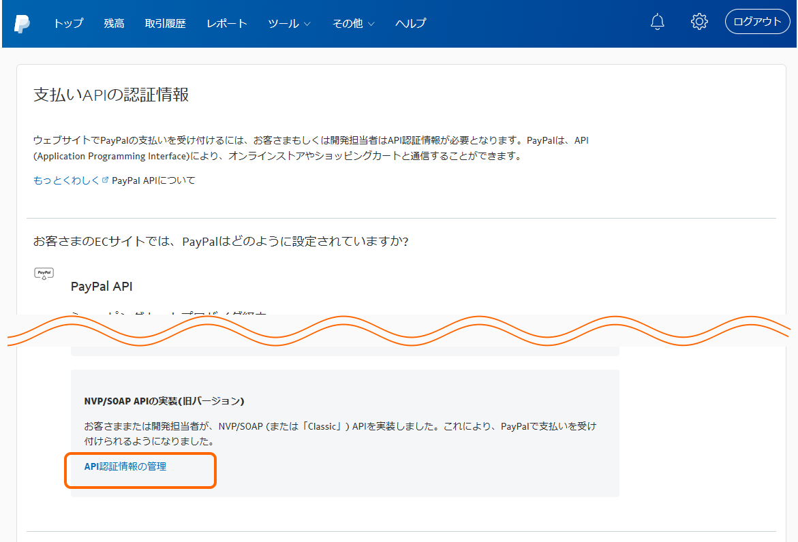Open ヘルプ from the header
Viewport: 798px width, 542px height.
coord(410,23)
